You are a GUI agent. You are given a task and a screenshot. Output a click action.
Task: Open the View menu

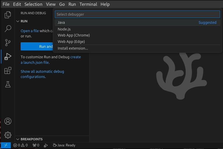tap(51, 4)
